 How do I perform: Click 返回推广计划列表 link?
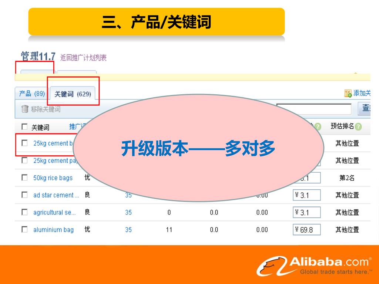point(83,58)
